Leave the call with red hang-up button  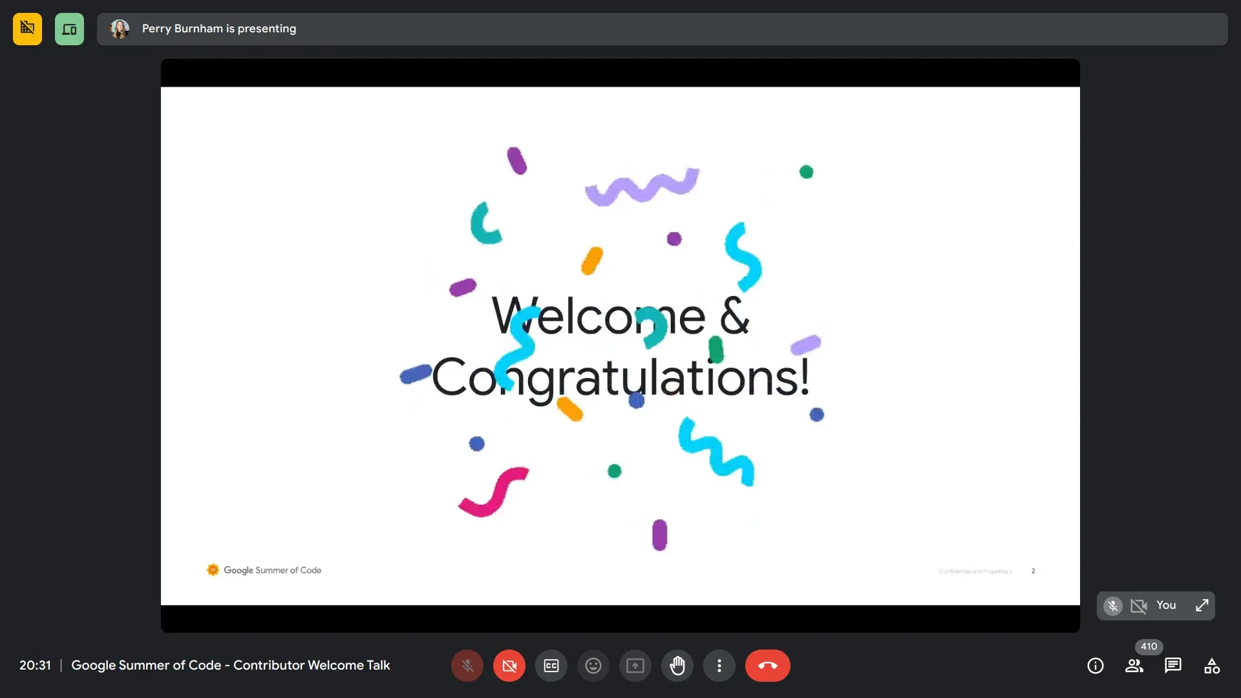point(767,666)
